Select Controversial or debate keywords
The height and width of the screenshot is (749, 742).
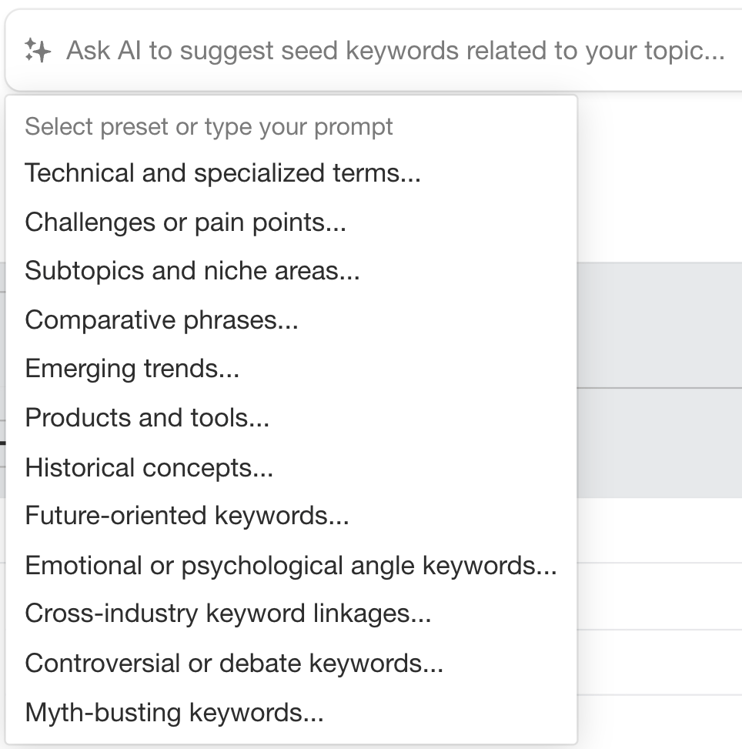(x=232, y=663)
